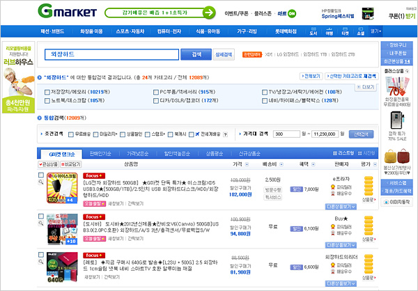Open the 소셜 social icon in nav bar
This screenshot has width=418, height=291.
point(360,31)
